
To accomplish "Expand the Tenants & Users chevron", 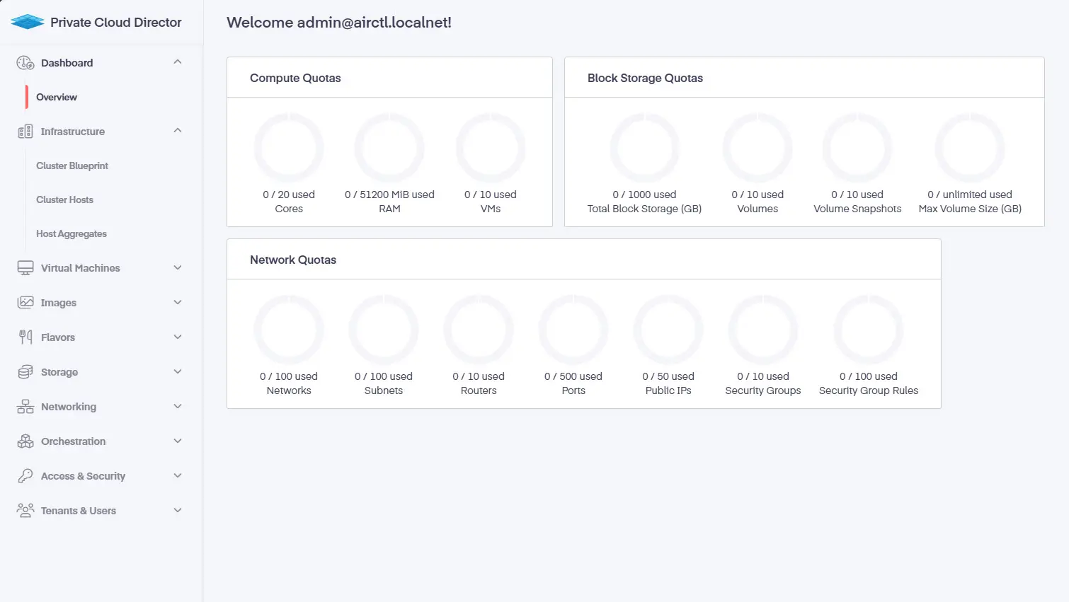I will pos(178,510).
